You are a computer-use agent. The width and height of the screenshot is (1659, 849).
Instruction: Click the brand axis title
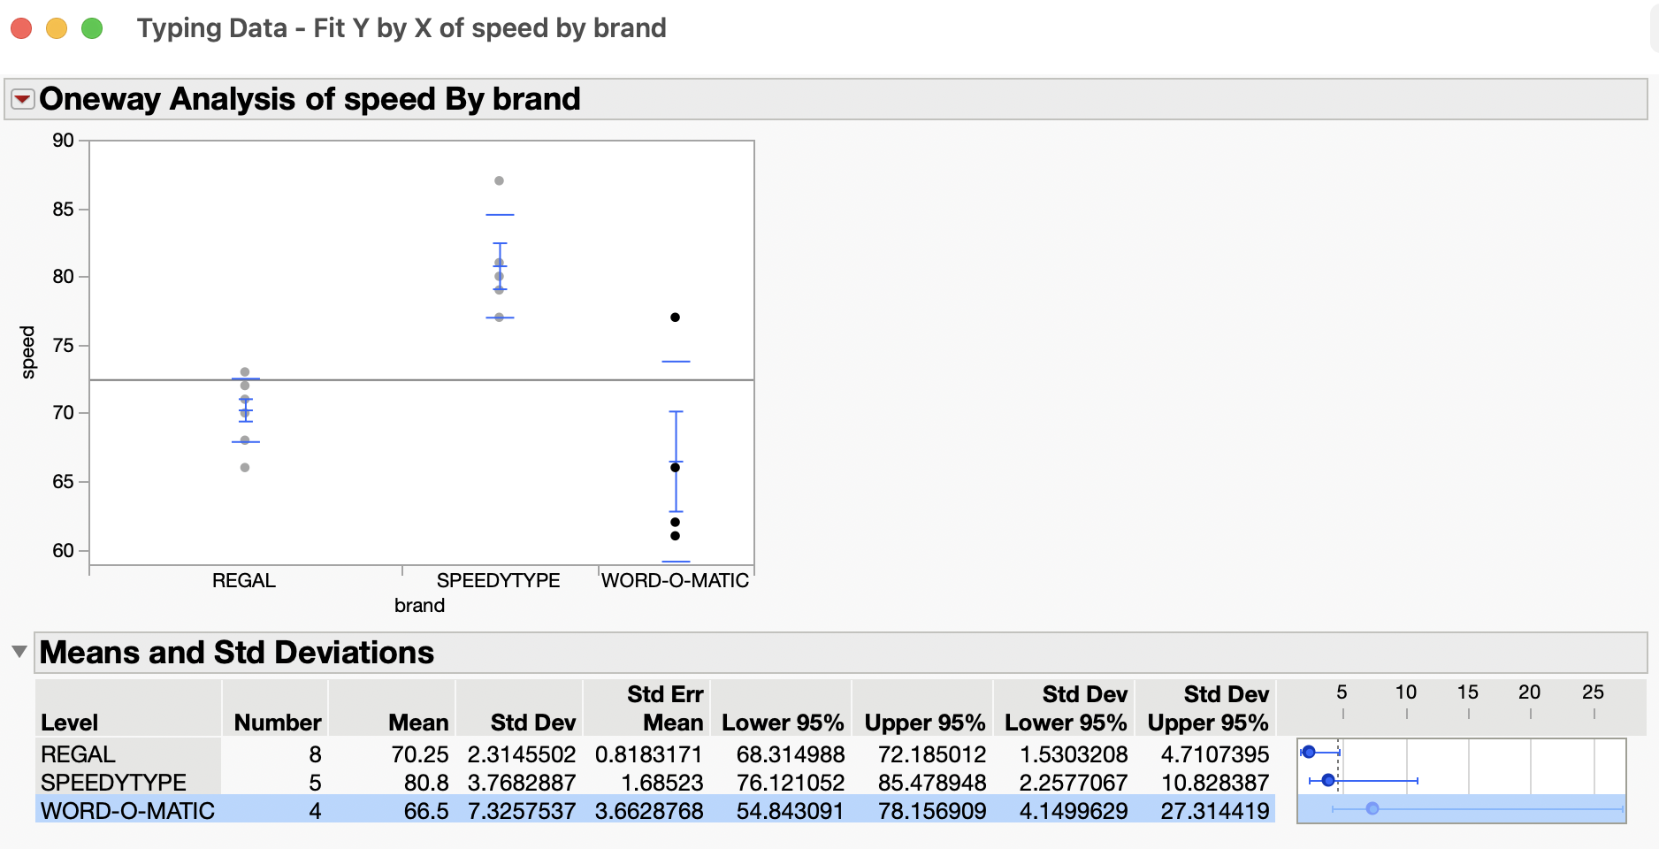(x=419, y=607)
